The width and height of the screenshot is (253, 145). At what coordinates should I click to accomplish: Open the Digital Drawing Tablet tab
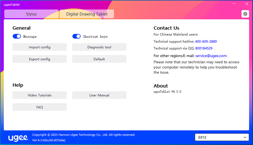coord(86,14)
